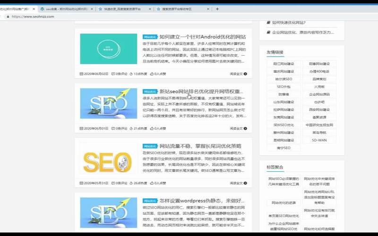Click tag 单页面SEO网站优化

click(x=284, y=216)
